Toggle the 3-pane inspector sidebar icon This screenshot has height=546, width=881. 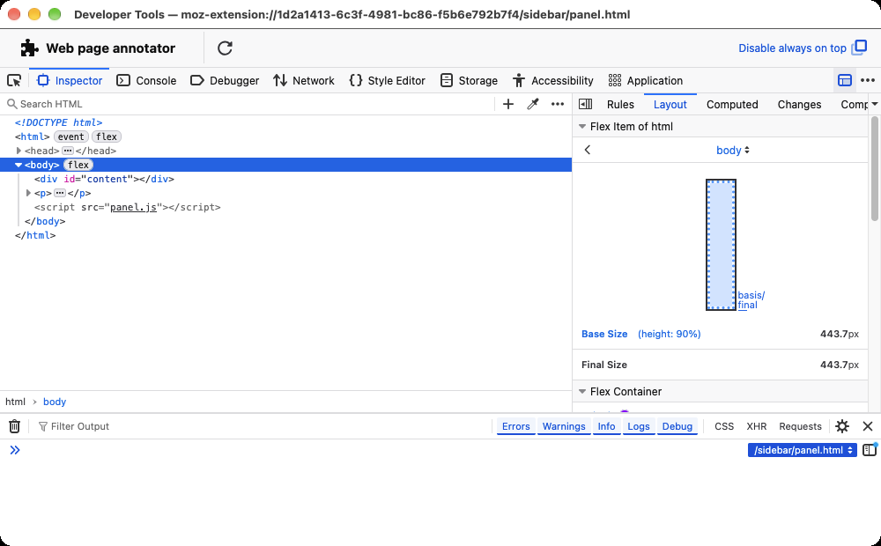[586, 104]
